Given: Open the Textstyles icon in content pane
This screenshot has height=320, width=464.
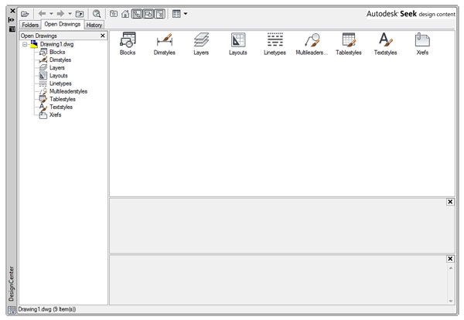Looking at the screenshot, I should (385, 43).
